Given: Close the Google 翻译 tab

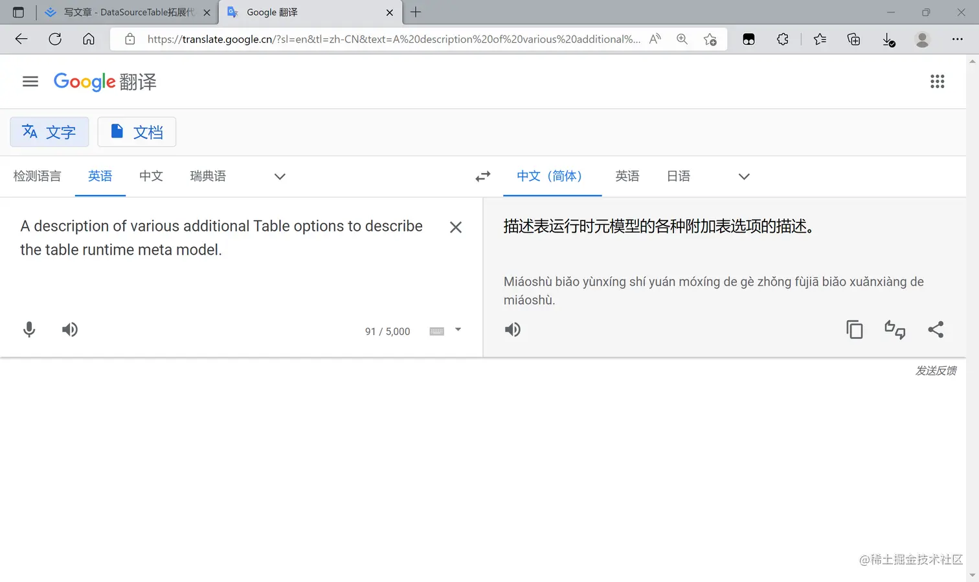Looking at the screenshot, I should [x=390, y=12].
